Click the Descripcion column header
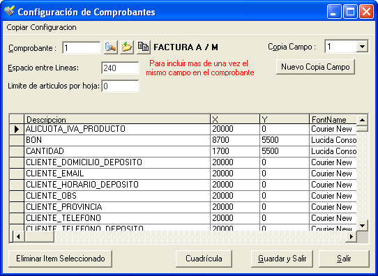Image resolution: width=378 pixels, height=276 pixels. [x=117, y=119]
